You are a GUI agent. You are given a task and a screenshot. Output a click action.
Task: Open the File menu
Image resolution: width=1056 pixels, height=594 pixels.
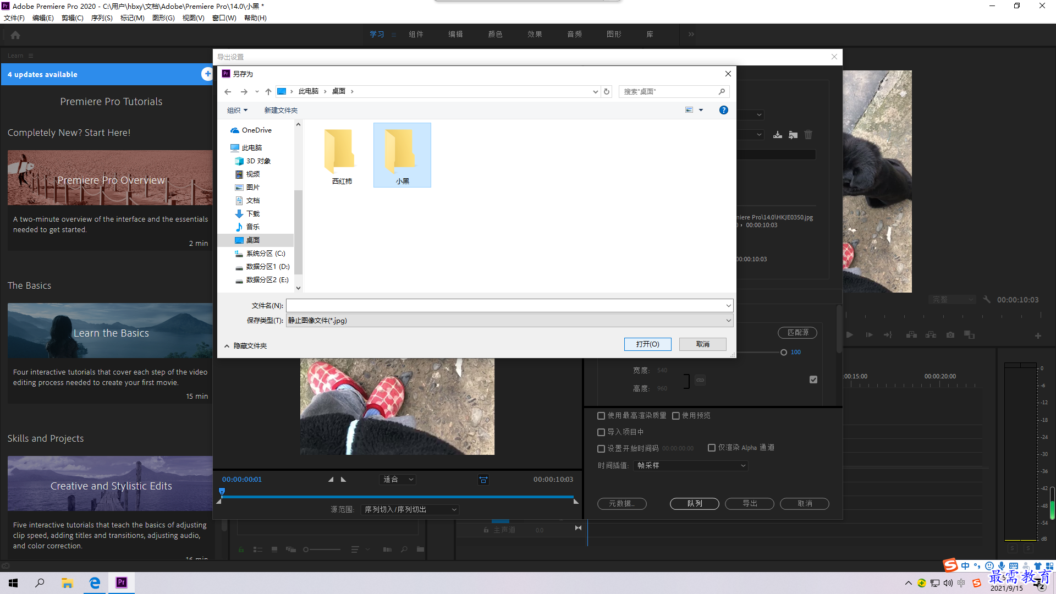pyautogui.click(x=14, y=18)
